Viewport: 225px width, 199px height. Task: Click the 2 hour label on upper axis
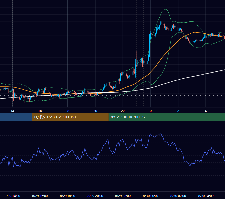tap(178, 111)
